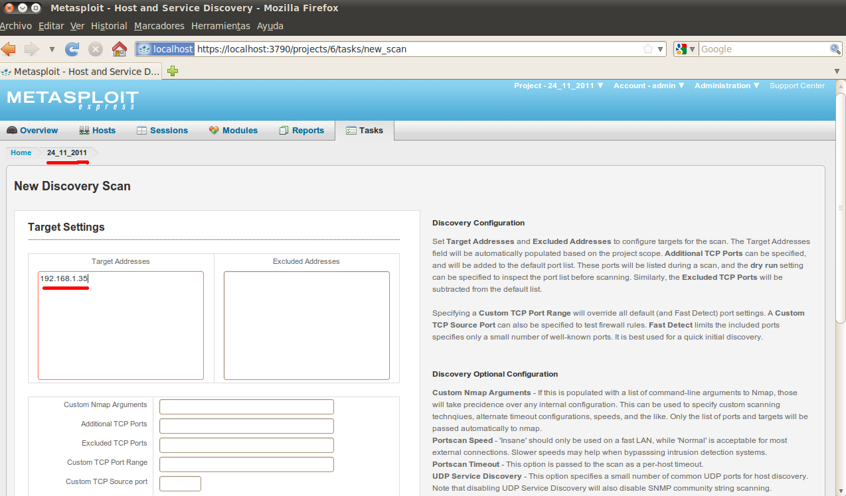Open the home page via the home icon
This screenshot has height=496, width=846.
[x=118, y=48]
